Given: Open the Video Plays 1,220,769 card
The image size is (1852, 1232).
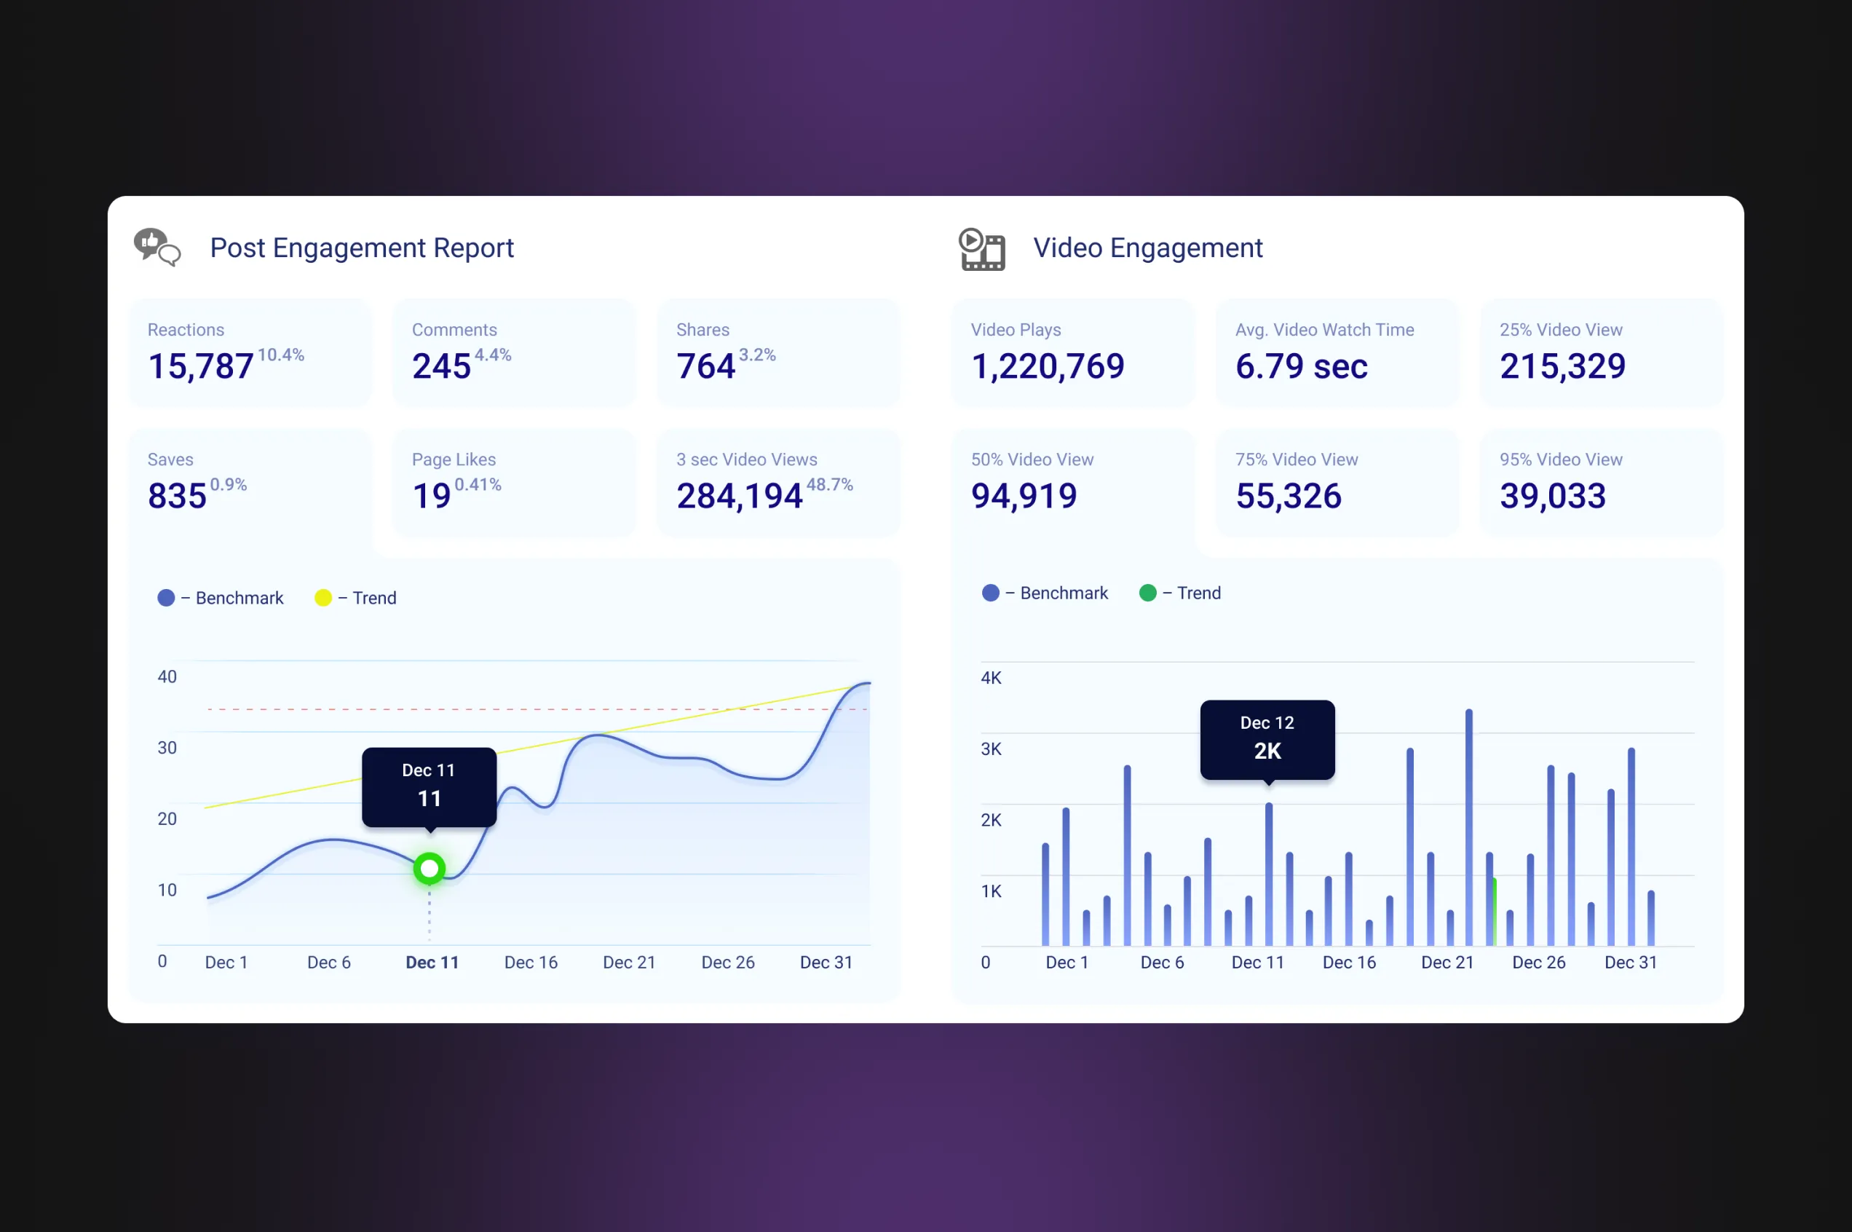Looking at the screenshot, I should tap(1072, 353).
